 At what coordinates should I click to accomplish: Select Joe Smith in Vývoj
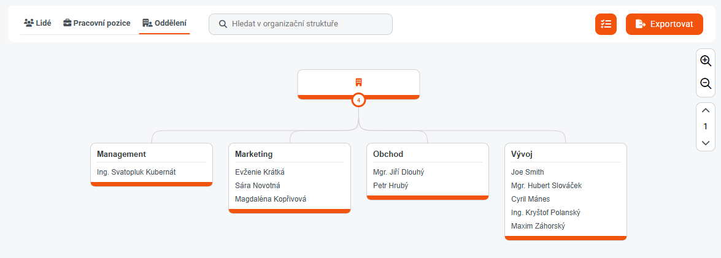click(x=528, y=172)
